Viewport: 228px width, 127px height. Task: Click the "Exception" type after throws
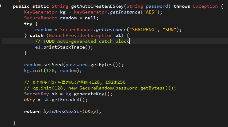205,6
